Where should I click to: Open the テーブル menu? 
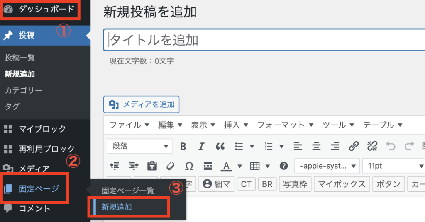coord(383,125)
